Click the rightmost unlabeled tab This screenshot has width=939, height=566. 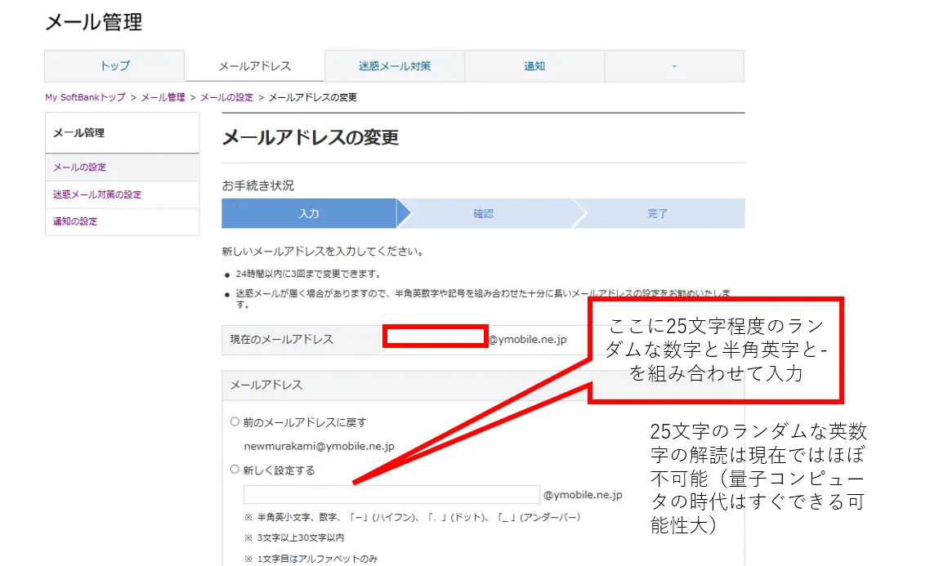(674, 65)
